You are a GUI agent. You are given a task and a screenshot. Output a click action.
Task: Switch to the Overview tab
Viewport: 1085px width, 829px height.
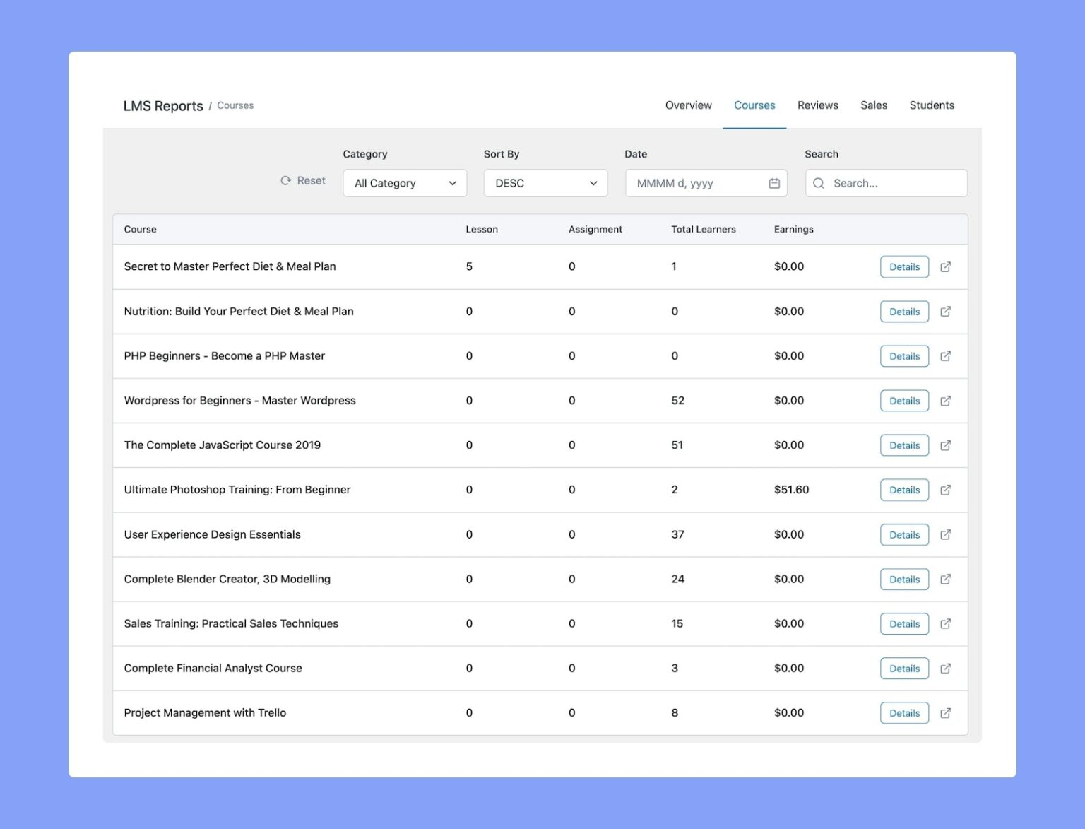pyautogui.click(x=688, y=105)
